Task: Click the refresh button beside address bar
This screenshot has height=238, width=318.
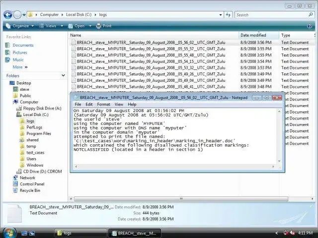Action: click(228, 15)
